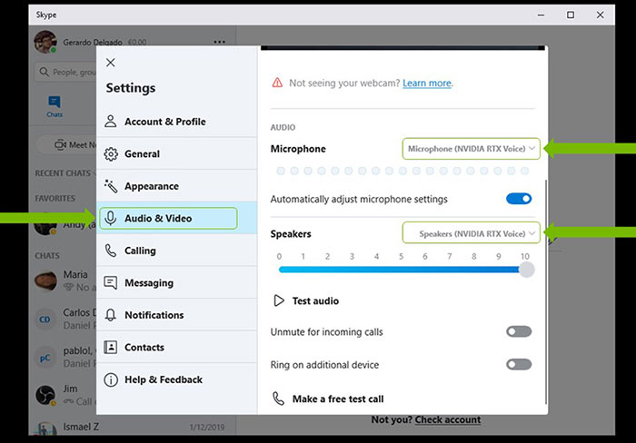636x443 pixels.
Task: Open Messaging settings
Action: point(177,282)
